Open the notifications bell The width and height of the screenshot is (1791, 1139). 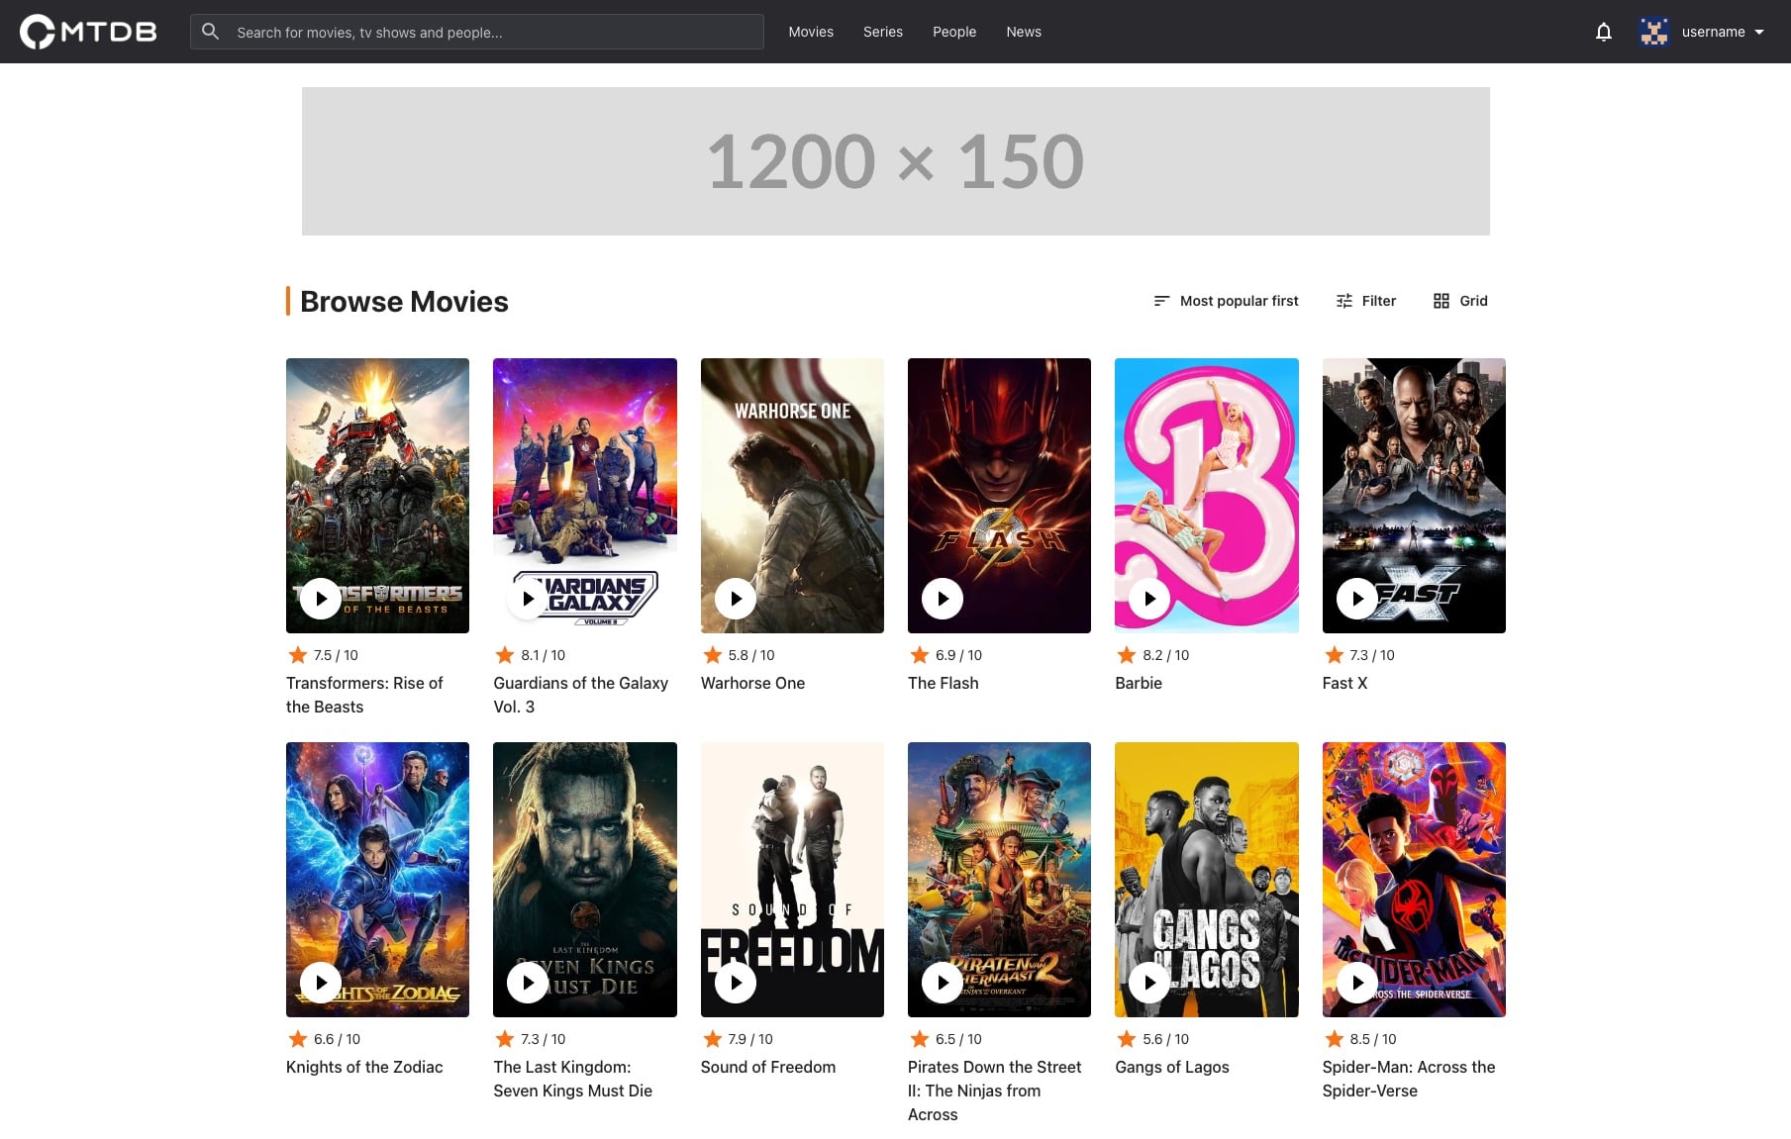(x=1604, y=32)
